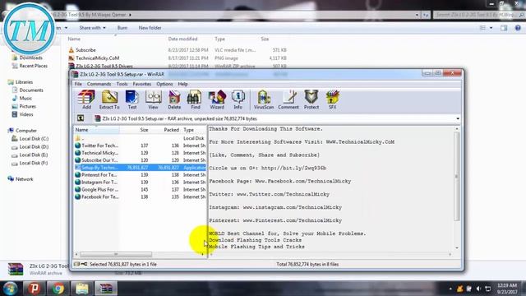The height and width of the screenshot is (296, 526).
Task: Click the up-one-level icon beside the address bar
Action: pyautogui.click(x=81, y=118)
